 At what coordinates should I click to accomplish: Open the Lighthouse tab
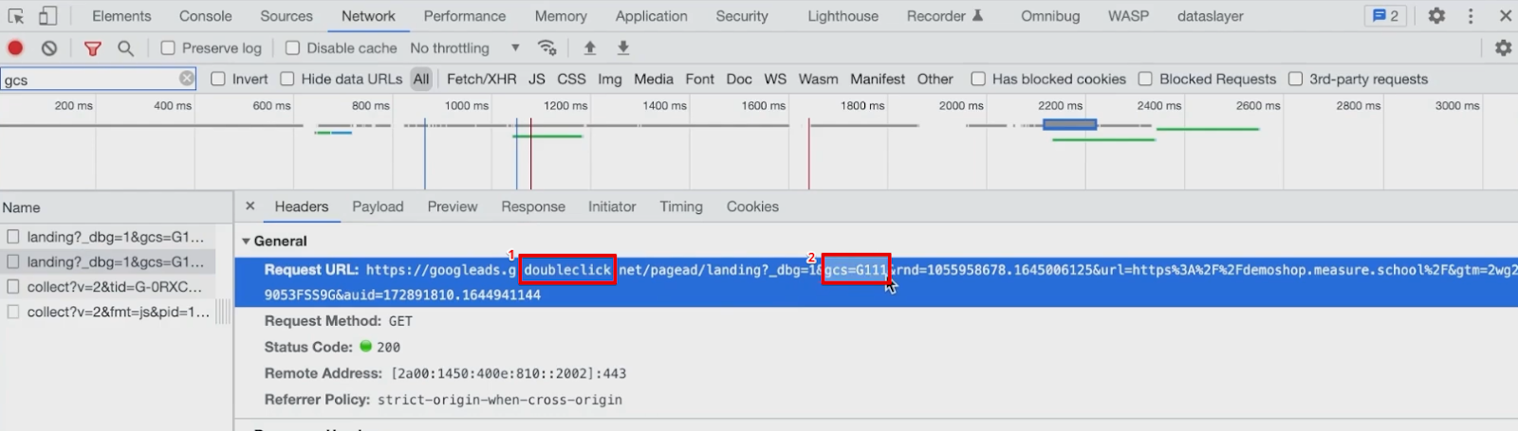point(843,16)
